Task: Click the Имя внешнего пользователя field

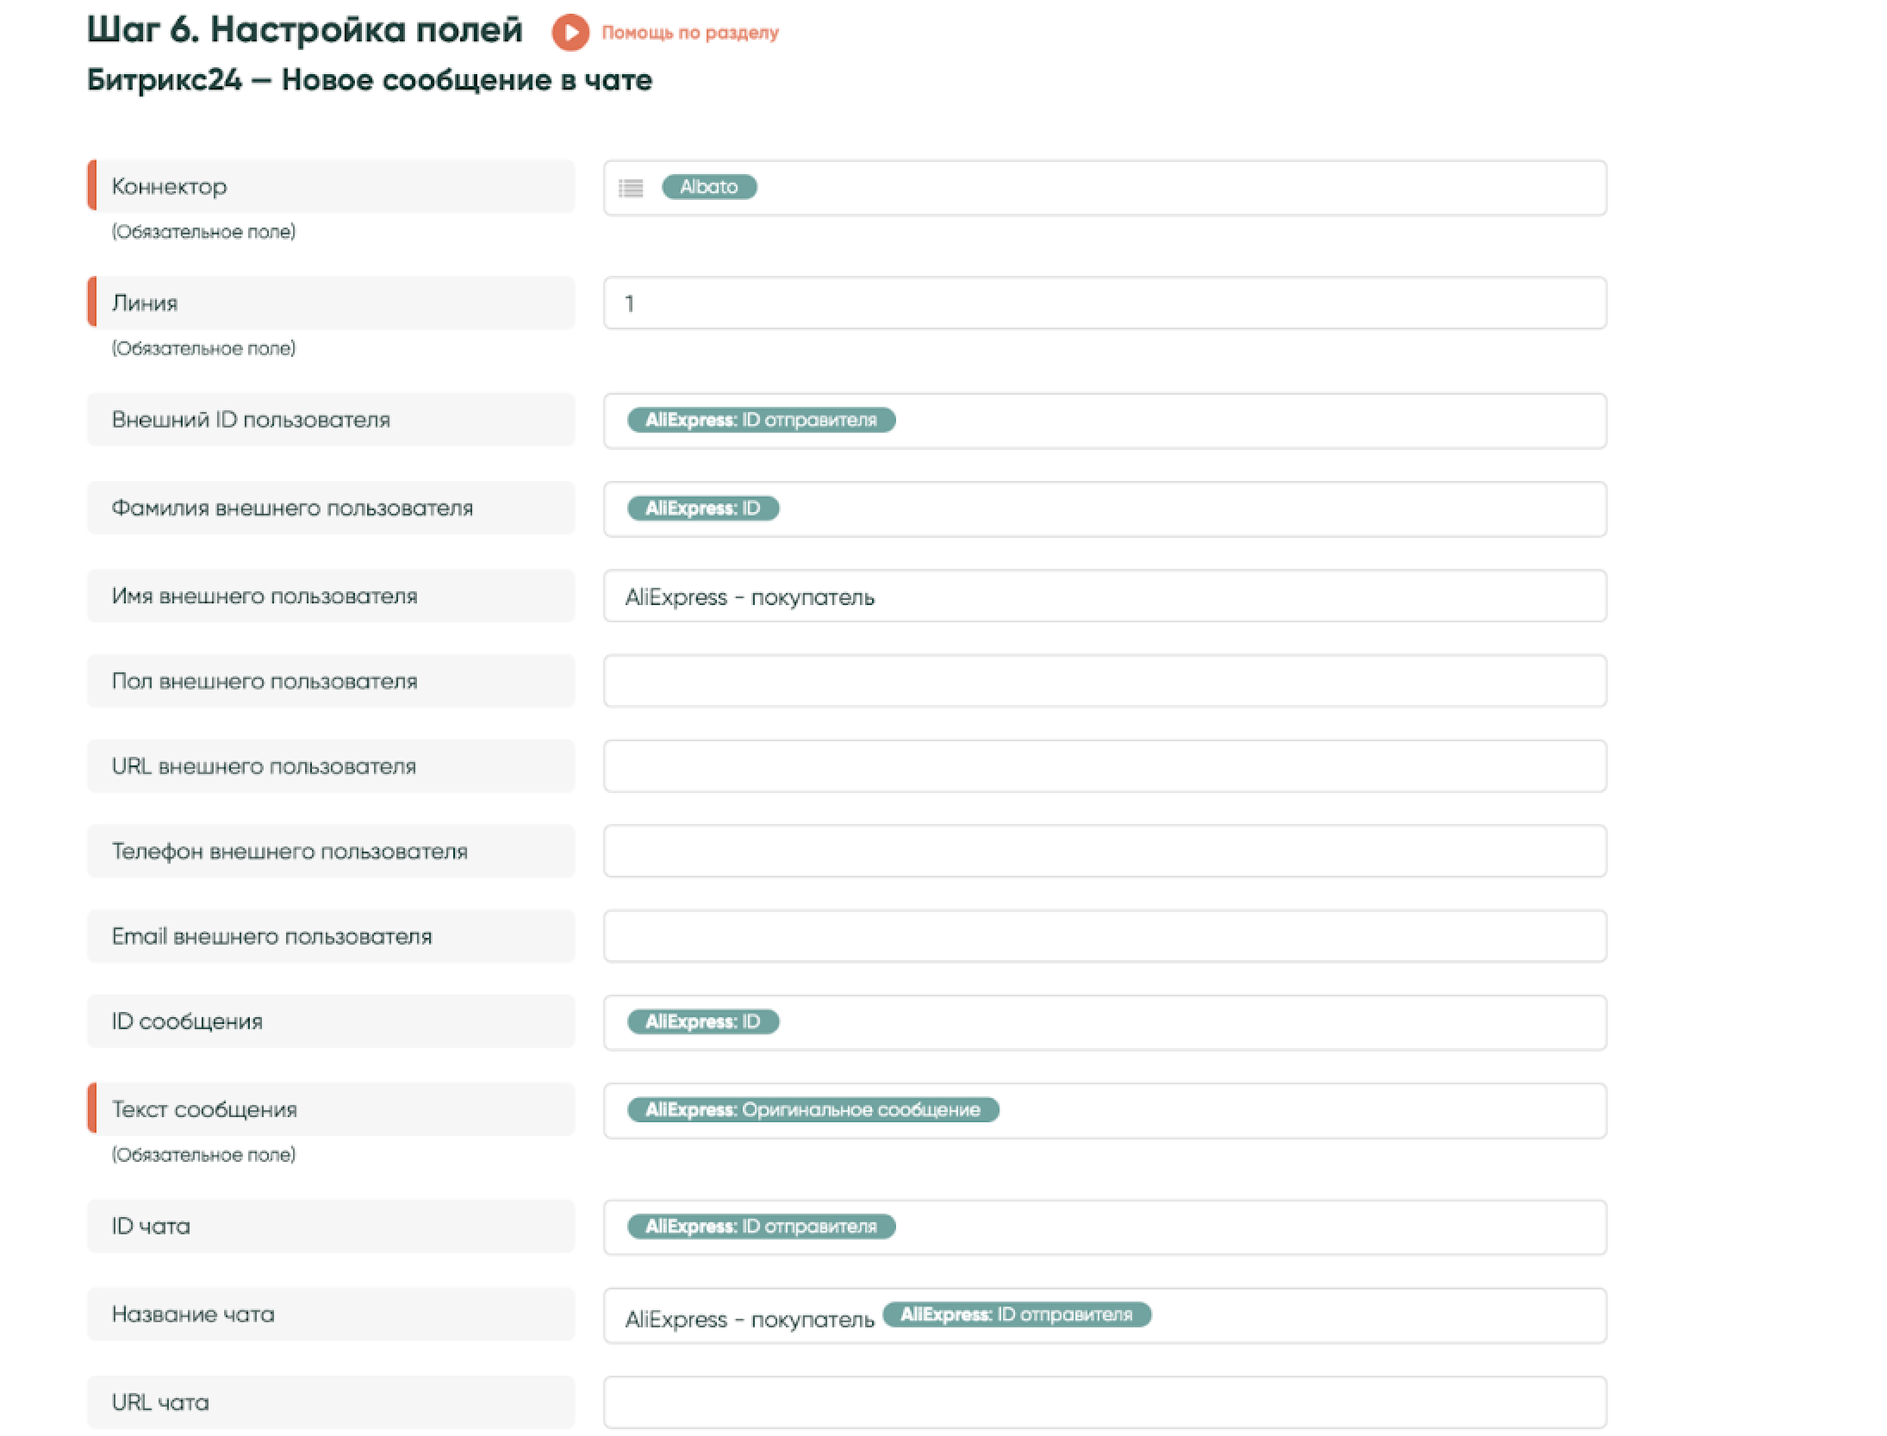Action: pos(1105,596)
